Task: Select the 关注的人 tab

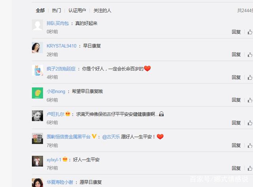Action: tap(102, 11)
